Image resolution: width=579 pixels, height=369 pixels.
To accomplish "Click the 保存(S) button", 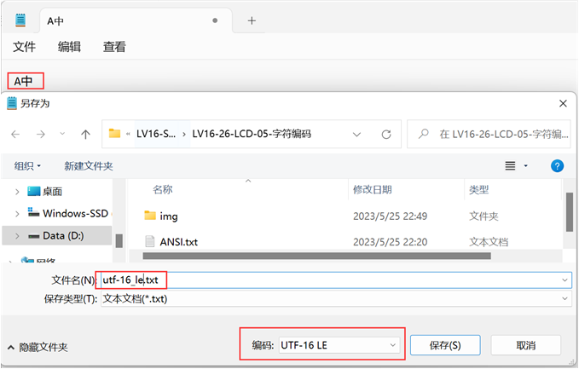I will (x=445, y=345).
